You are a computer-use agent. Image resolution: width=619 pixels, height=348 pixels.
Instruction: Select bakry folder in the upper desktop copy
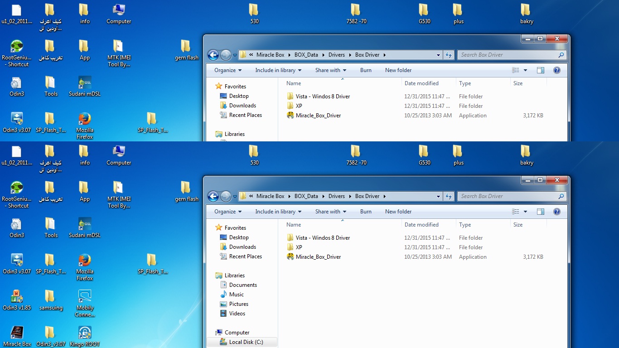pos(527,14)
